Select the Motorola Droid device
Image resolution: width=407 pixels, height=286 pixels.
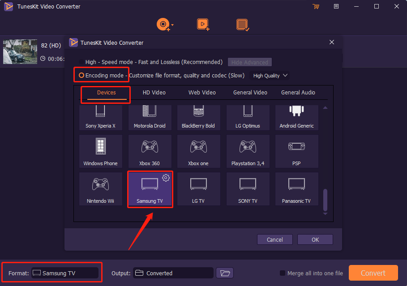[x=150, y=118]
